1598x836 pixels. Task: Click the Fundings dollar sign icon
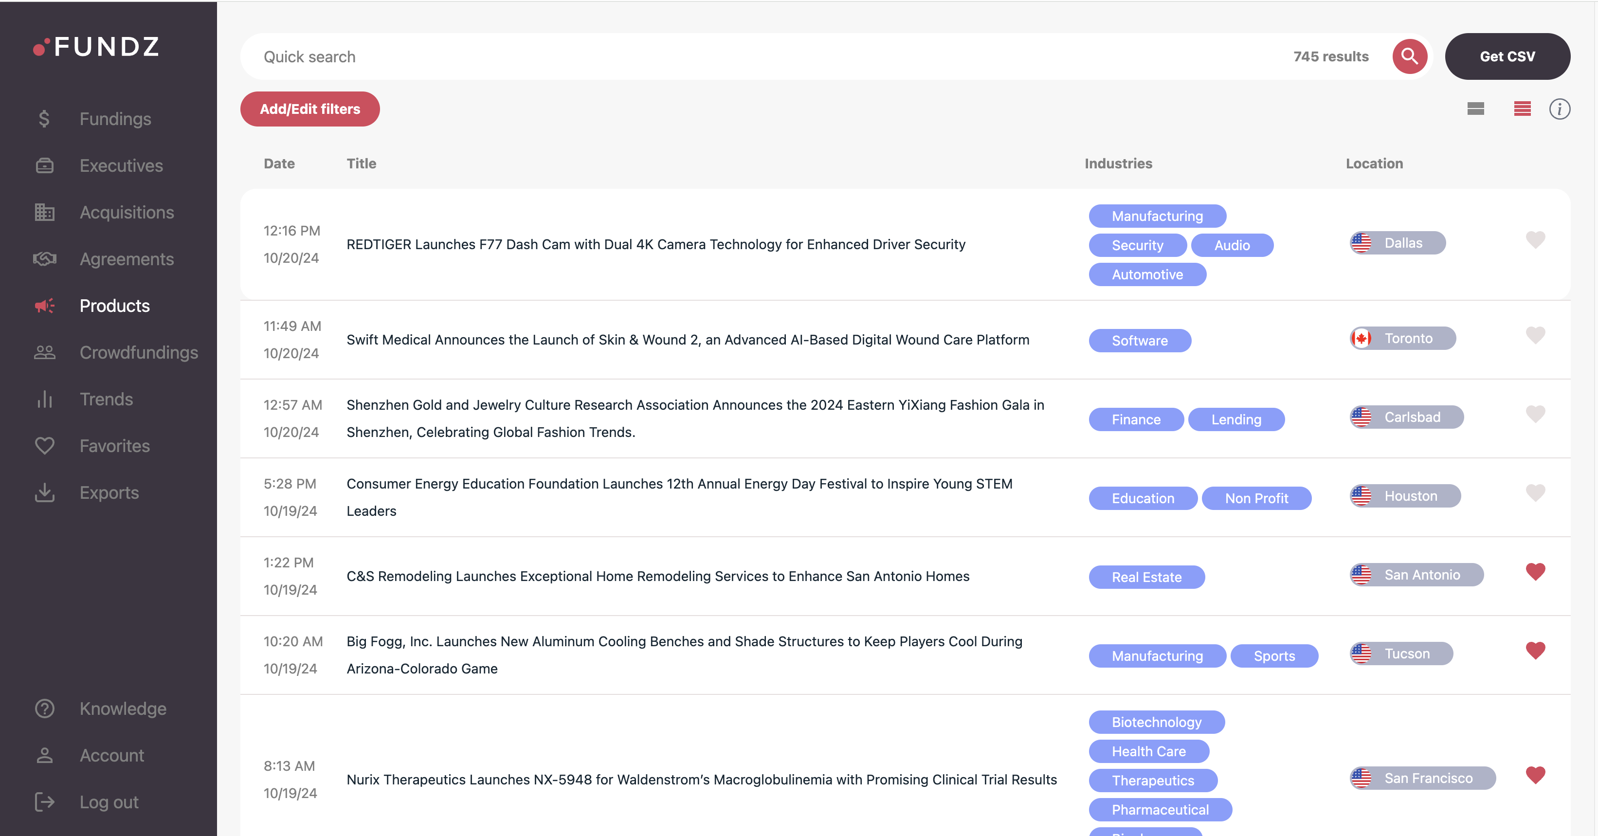pos(44,118)
